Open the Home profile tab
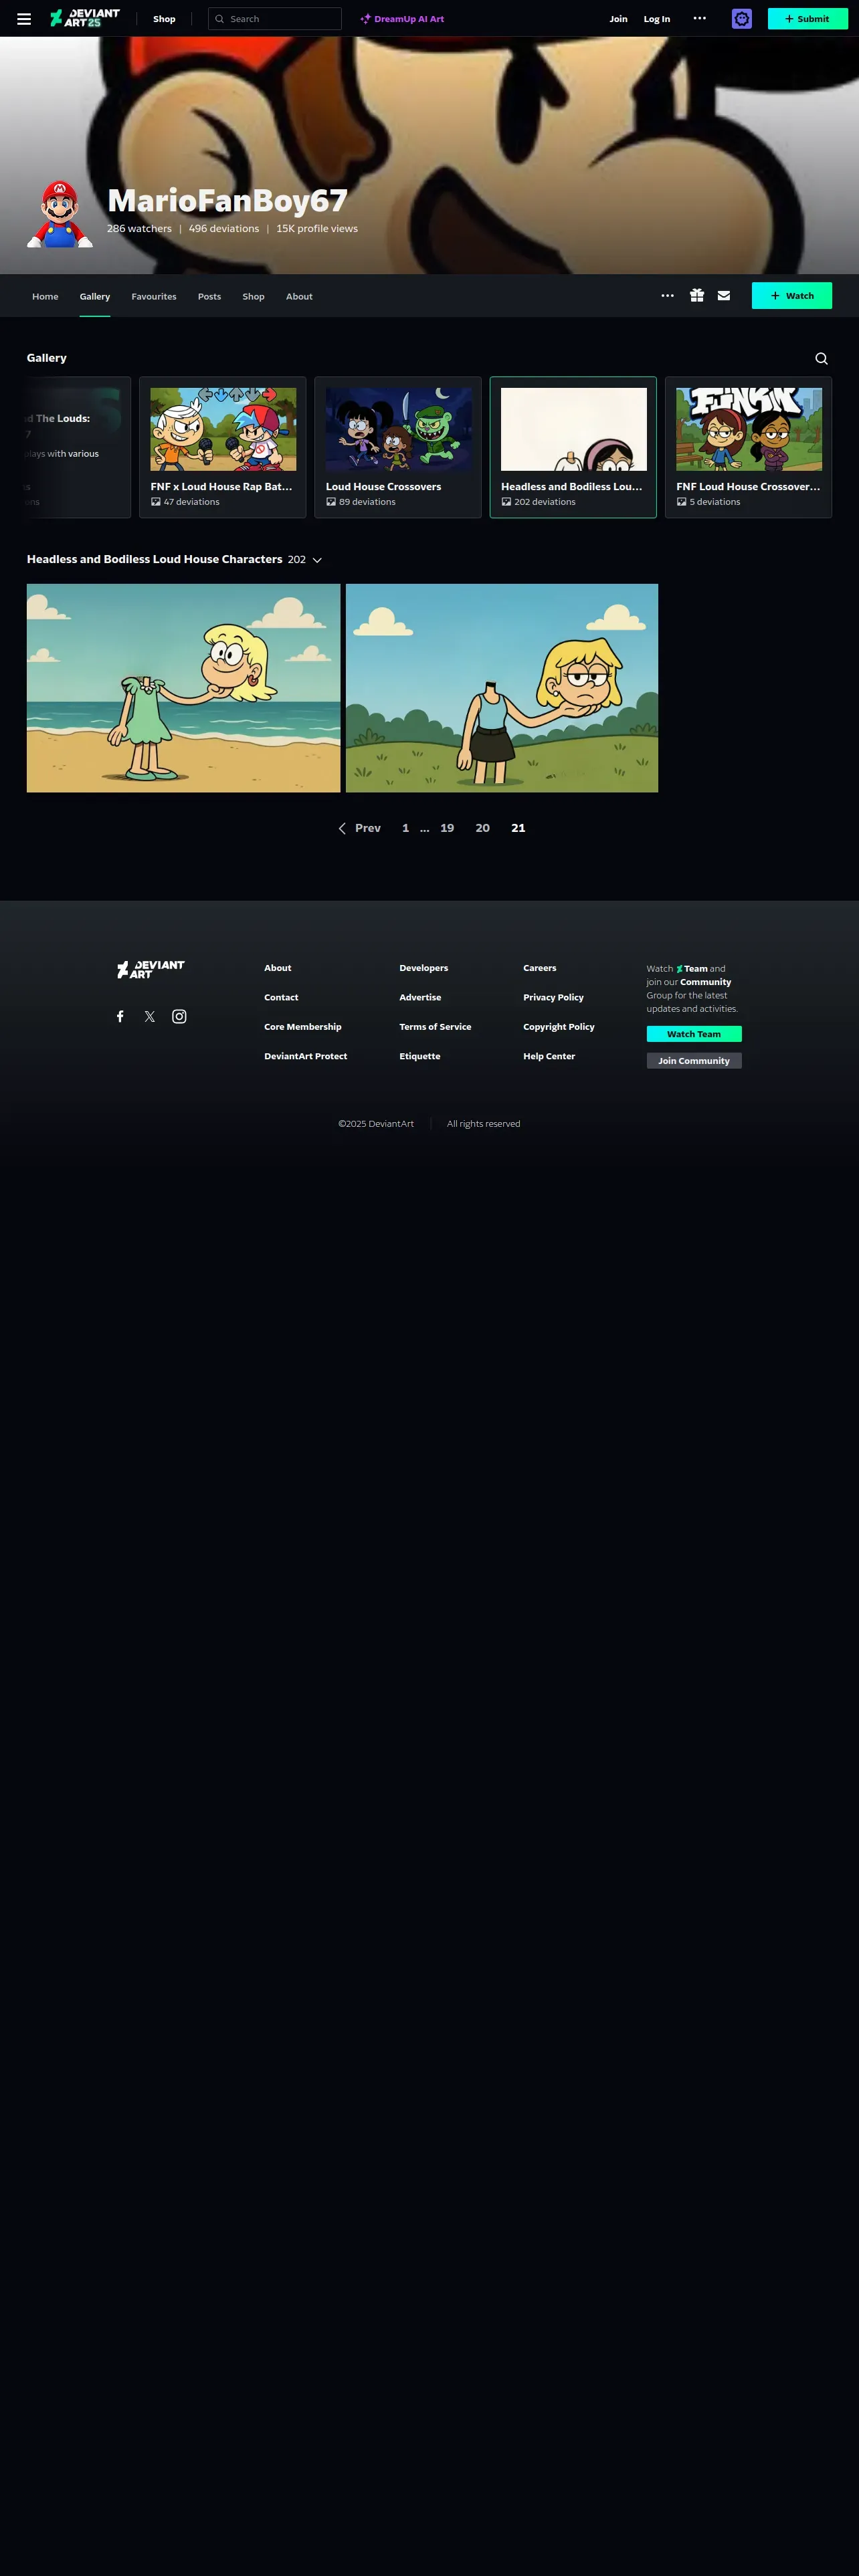Viewport: 859px width, 2576px height. point(45,297)
